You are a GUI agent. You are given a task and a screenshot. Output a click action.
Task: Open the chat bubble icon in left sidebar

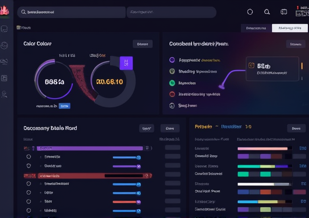tap(5, 29)
